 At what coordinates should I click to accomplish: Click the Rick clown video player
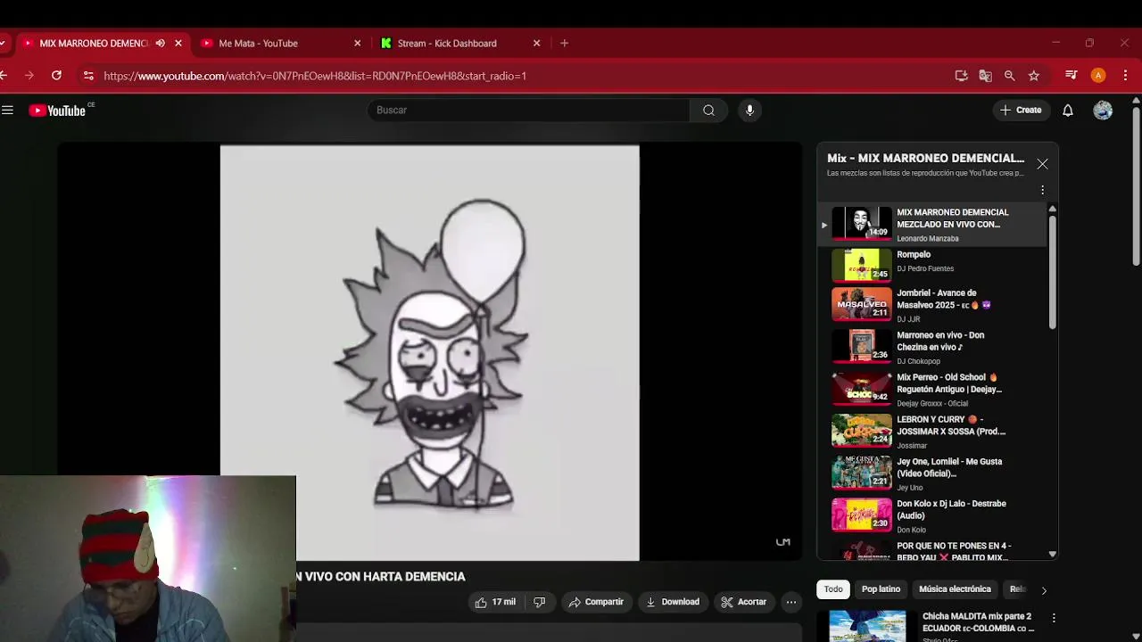coord(430,353)
